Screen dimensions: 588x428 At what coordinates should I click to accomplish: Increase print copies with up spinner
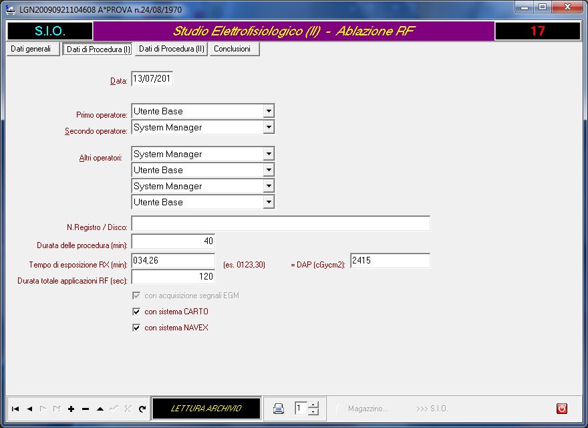pyautogui.click(x=313, y=405)
